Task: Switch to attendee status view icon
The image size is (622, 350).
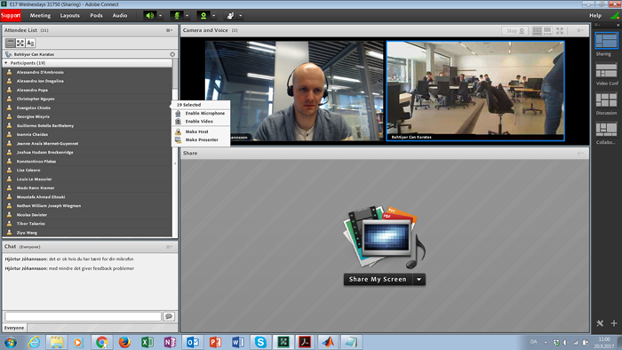Action: point(30,43)
